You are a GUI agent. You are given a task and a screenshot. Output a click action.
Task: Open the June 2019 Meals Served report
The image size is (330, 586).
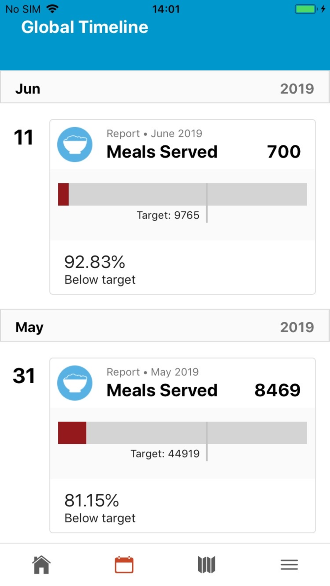pos(182,207)
